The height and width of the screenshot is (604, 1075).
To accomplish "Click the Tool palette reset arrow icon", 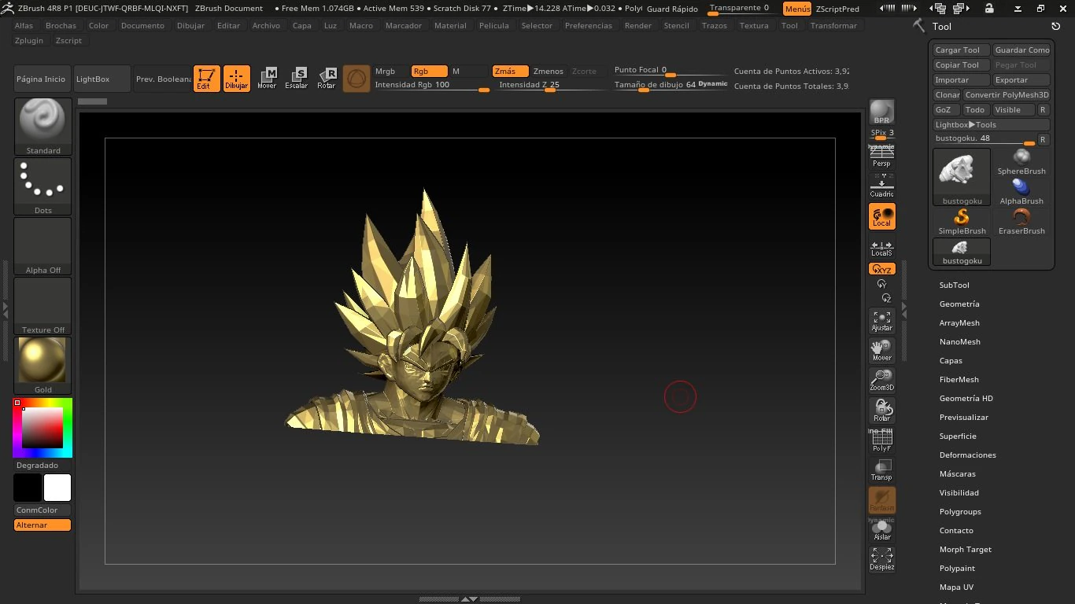I will (x=1056, y=27).
